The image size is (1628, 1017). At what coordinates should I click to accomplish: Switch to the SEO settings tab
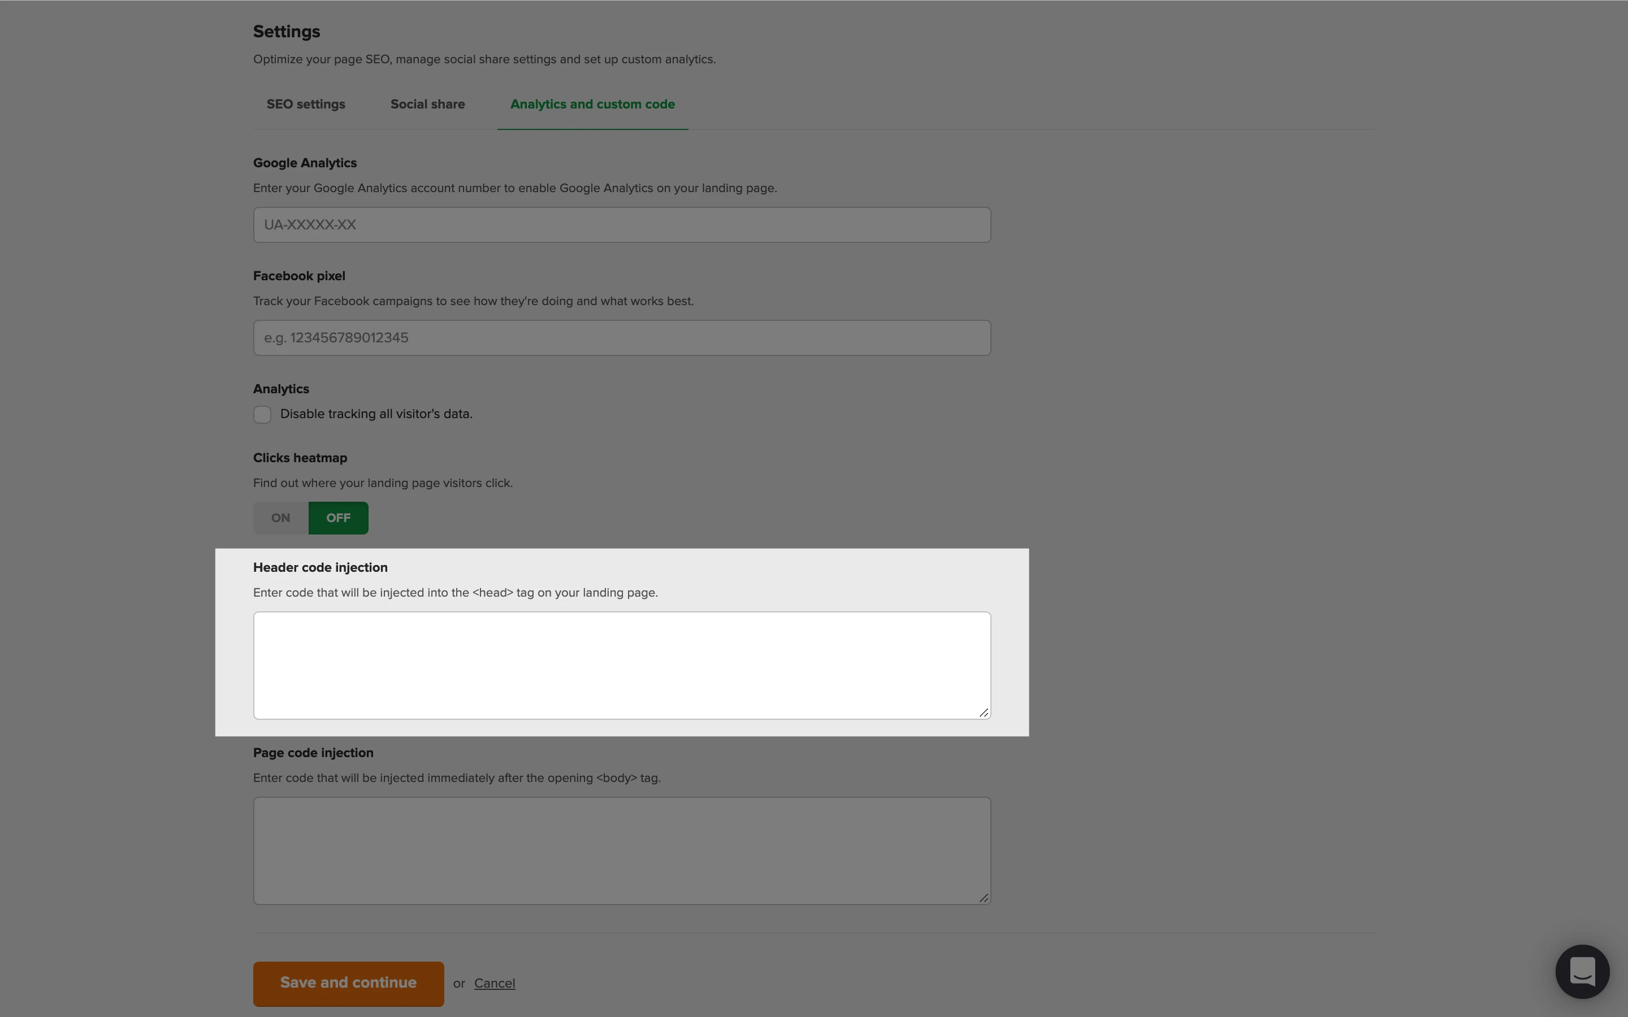305,105
